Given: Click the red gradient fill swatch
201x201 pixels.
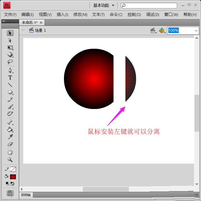Looking at the screenshot, I should 13,177.
